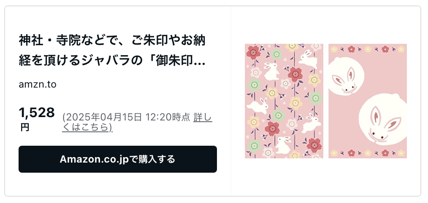428x203 pixels.
Task: Click the bottom-most rabbit on left cover
Action: click(283, 145)
